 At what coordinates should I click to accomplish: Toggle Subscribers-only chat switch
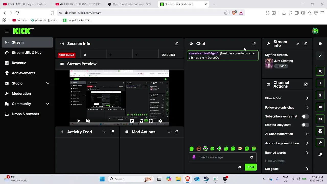pos(305,116)
